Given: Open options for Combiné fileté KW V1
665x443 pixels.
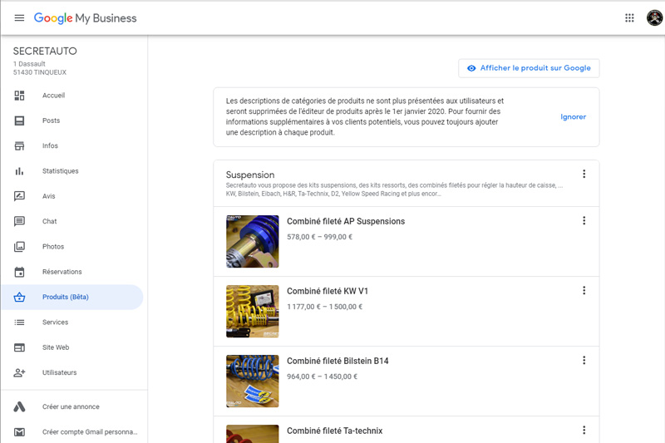Looking at the screenshot, I should [584, 290].
